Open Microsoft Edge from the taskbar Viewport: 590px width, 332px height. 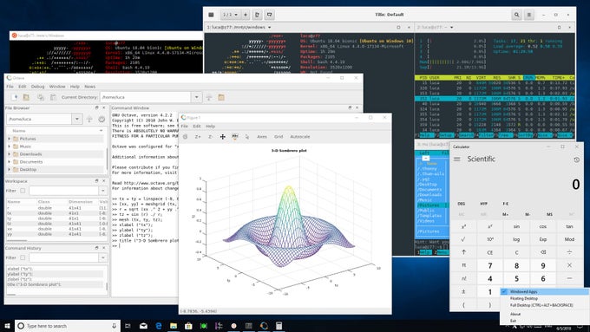[159, 326]
